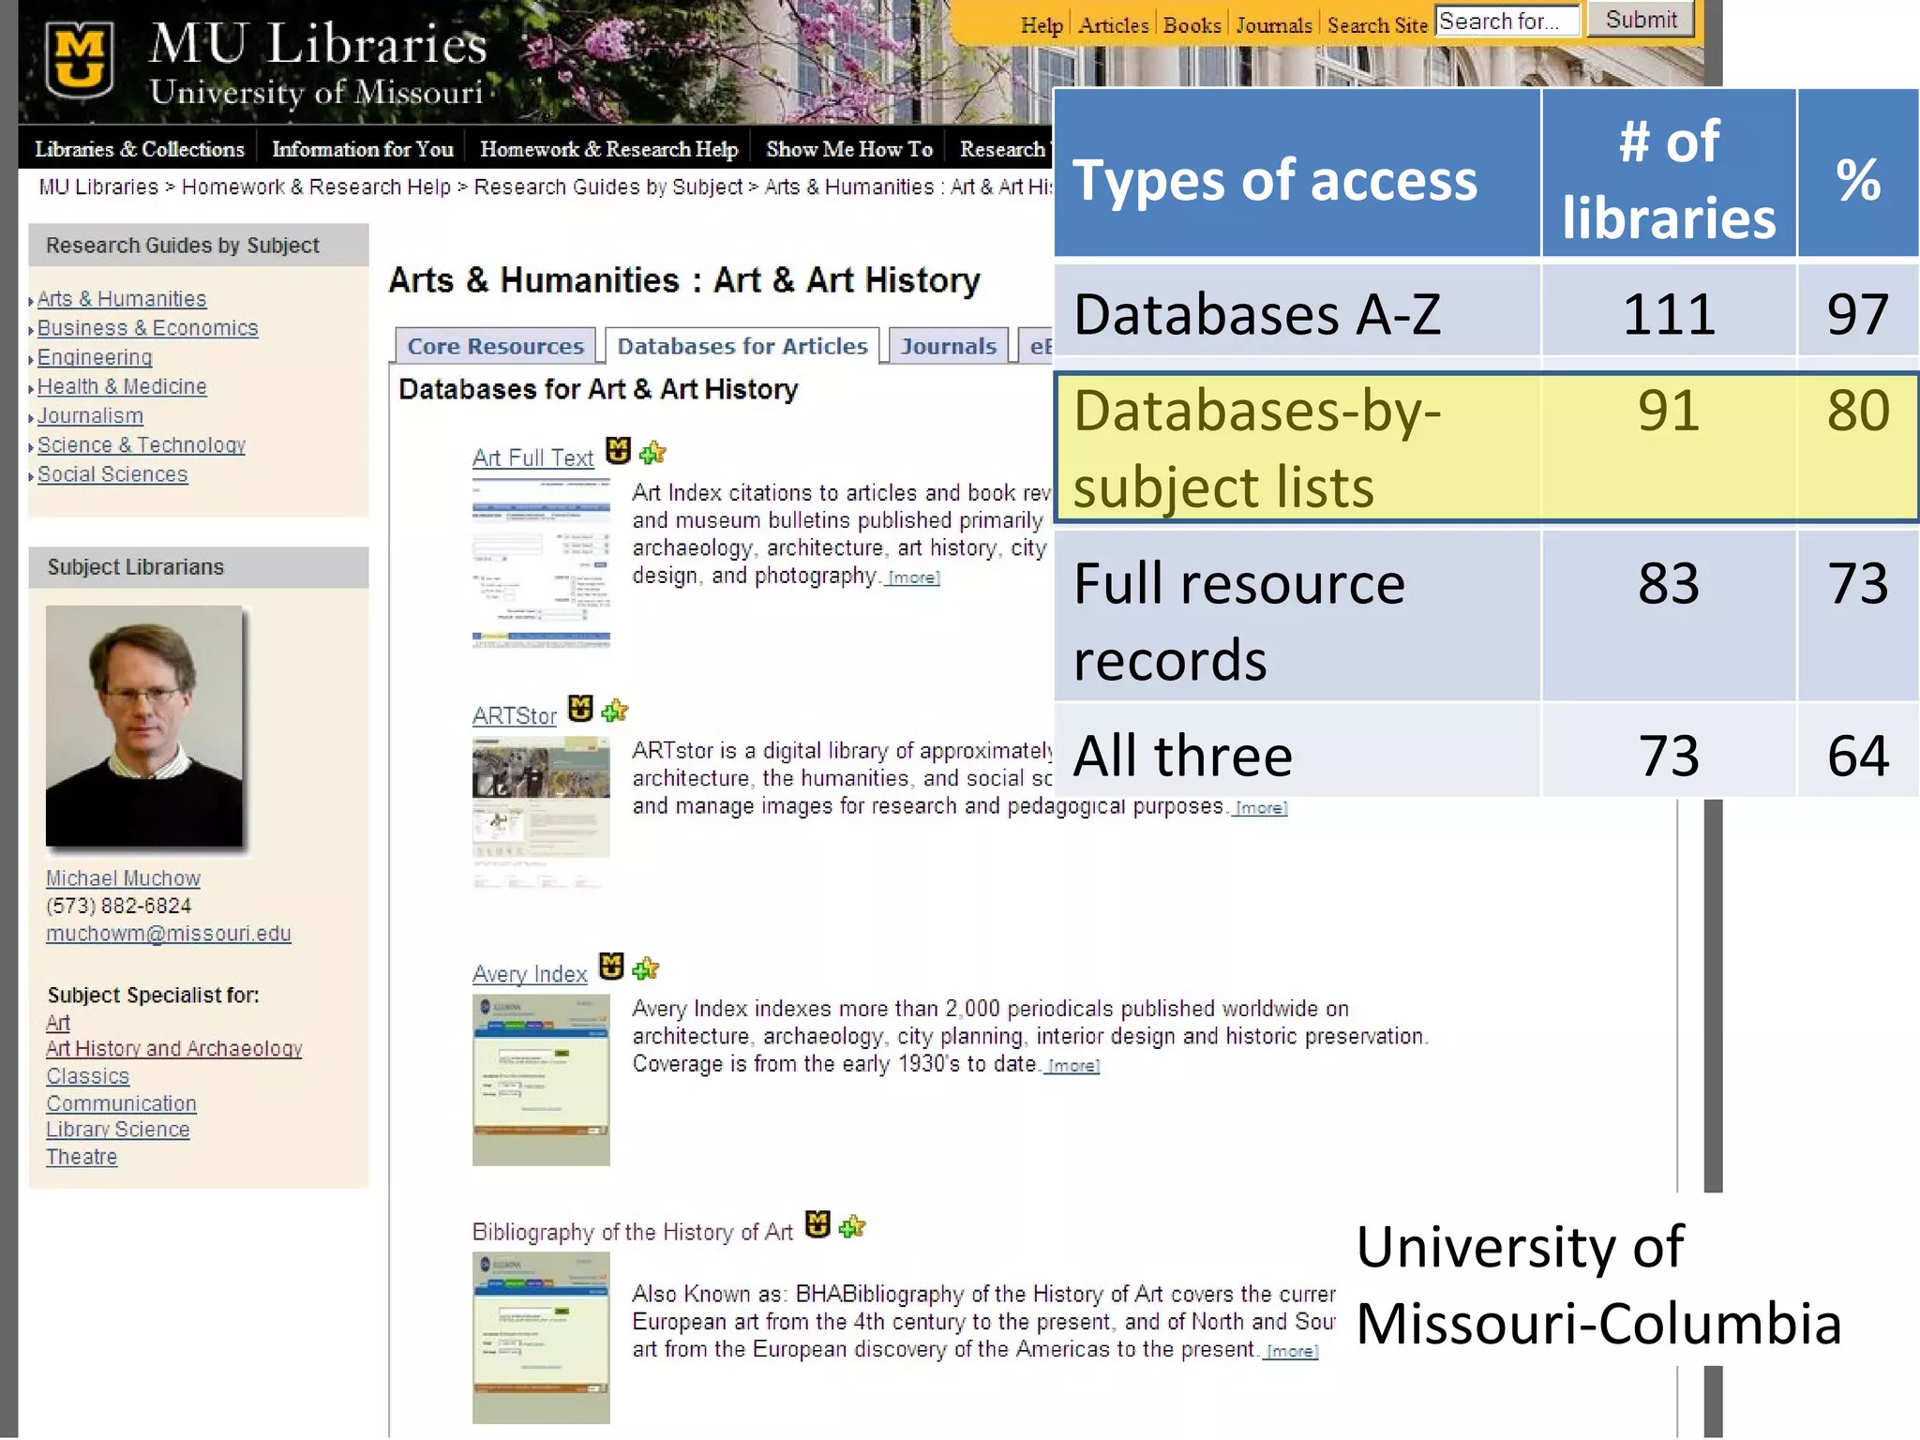Open Show Me How To menu
Image resolution: width=1920 pixels, height=1440 pixels.
point(849,149)
